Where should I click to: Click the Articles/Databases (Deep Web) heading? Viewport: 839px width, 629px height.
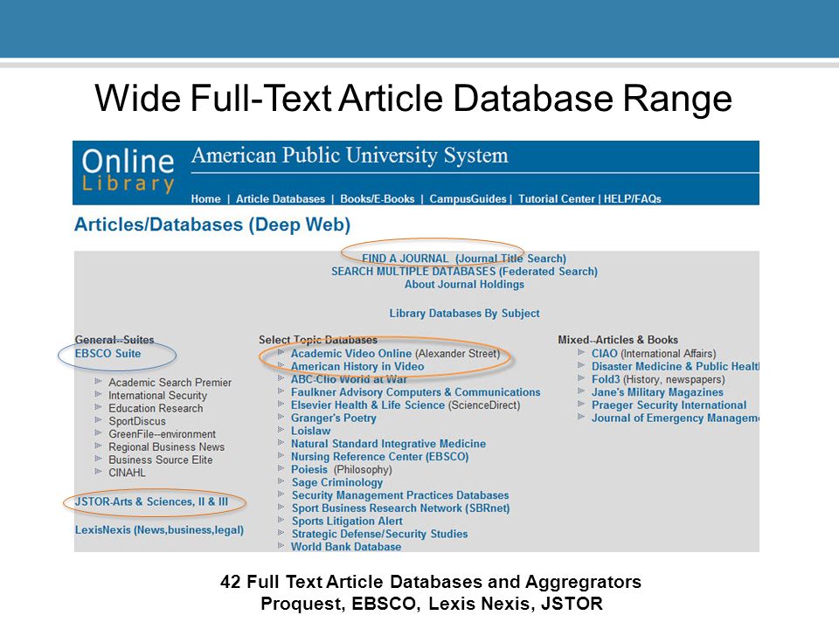coord(212,225)
